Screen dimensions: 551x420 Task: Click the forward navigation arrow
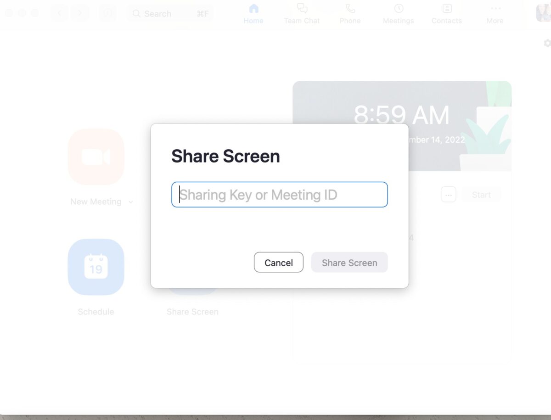80,13
